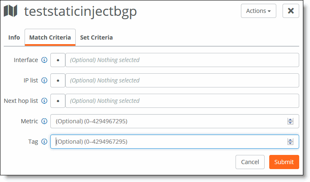The height and width of the screenshot is (182, 310).
Task: Toggle the dot button beside Interface
Action: tap(58, 60)
